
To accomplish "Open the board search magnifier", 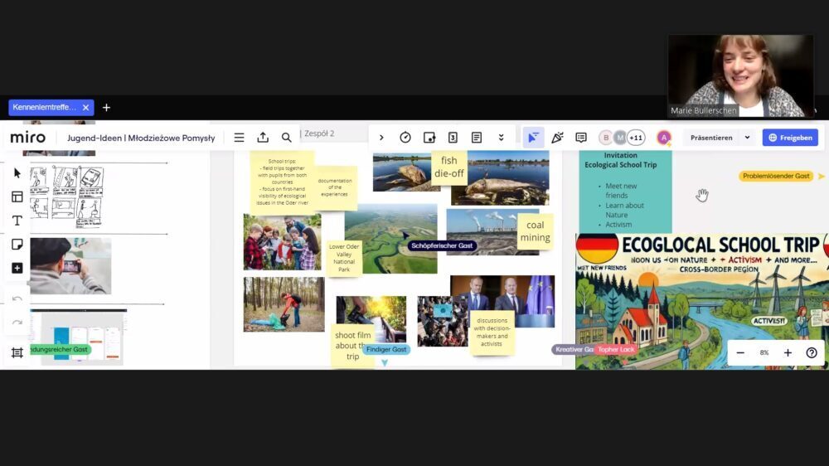I will point(286,138).
